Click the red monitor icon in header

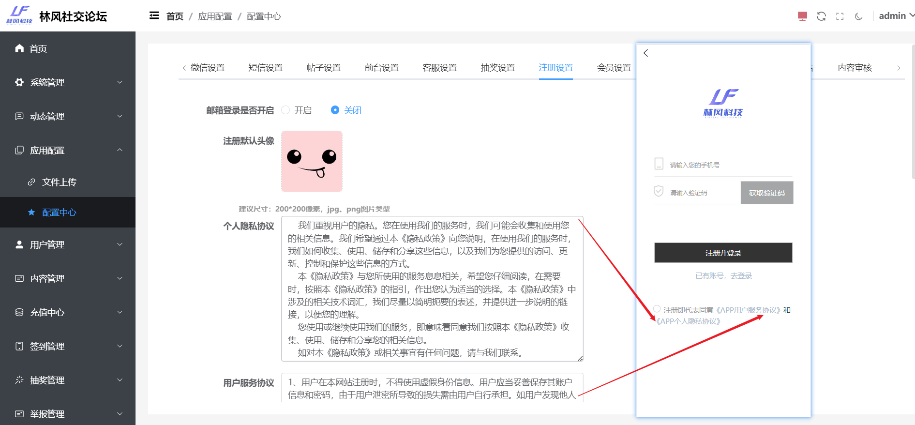click(802, 16)
